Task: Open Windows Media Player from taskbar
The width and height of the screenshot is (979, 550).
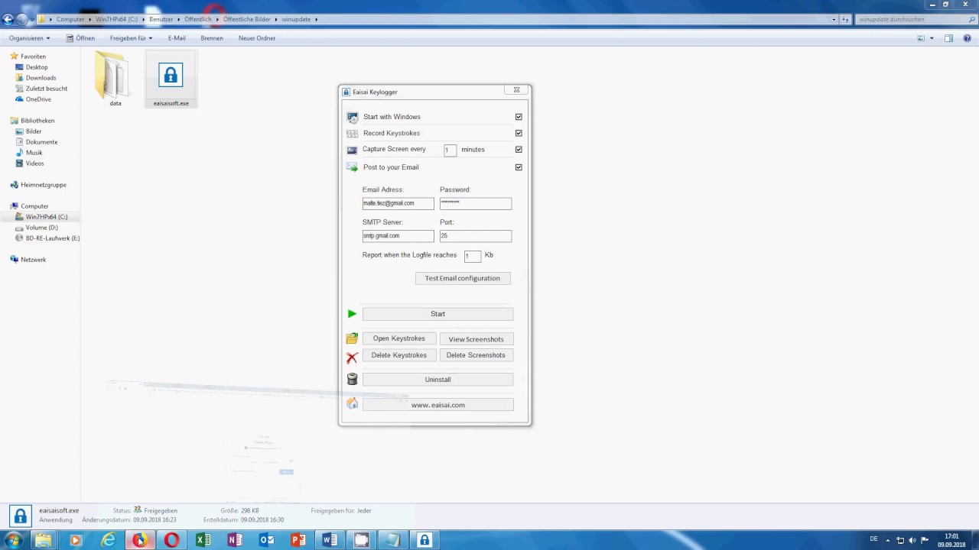Action: pyautogui.click(x=75, y=540)
